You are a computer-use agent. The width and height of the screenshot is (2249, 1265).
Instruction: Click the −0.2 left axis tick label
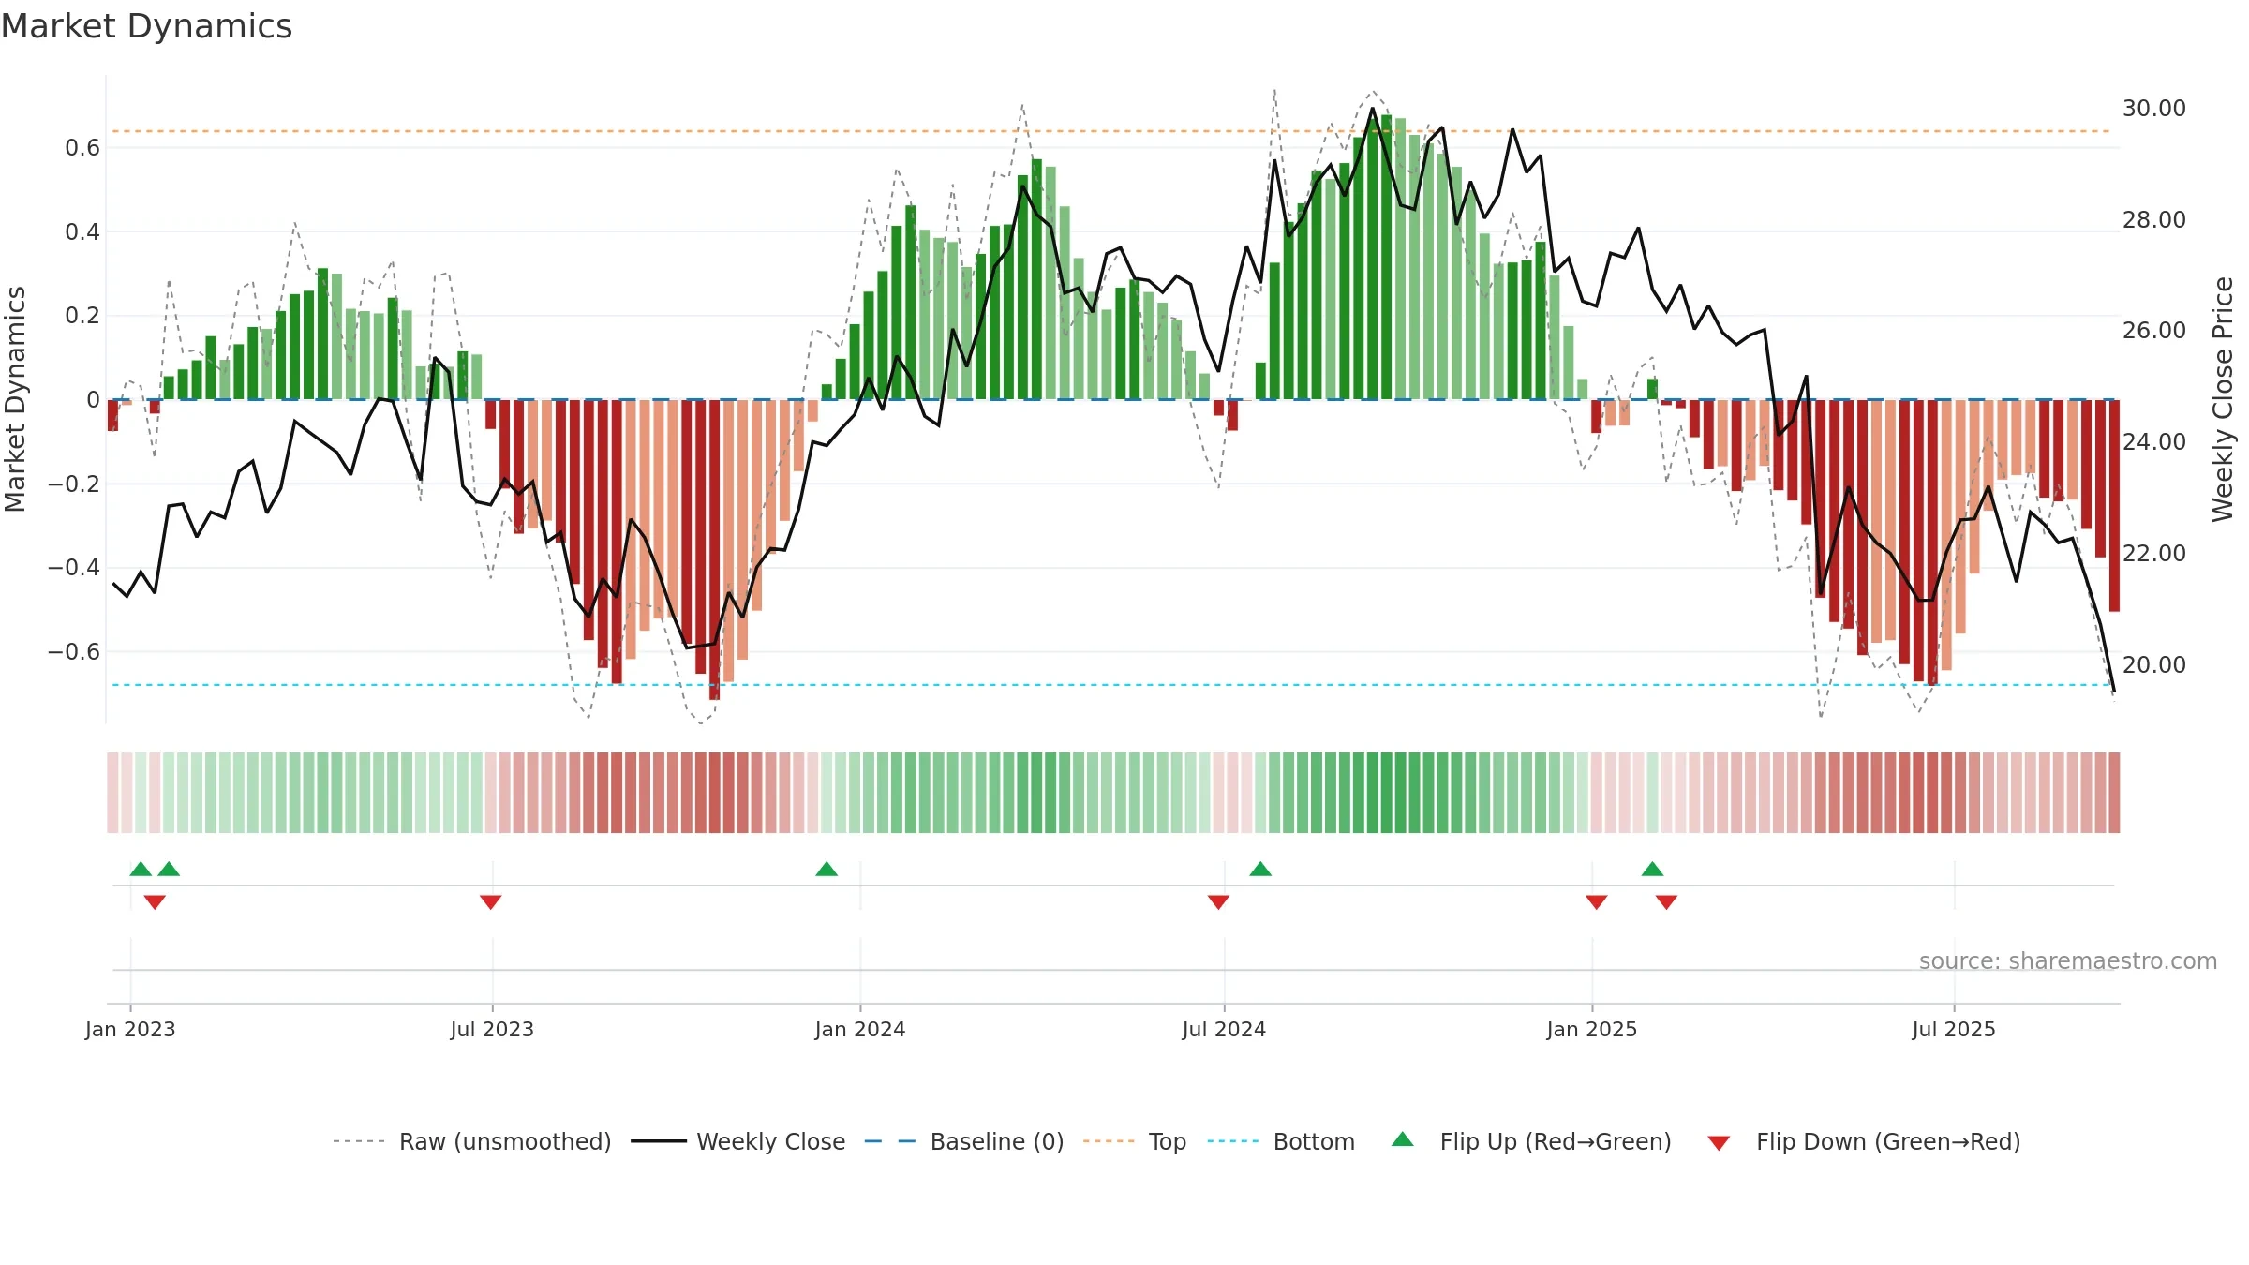74,484
